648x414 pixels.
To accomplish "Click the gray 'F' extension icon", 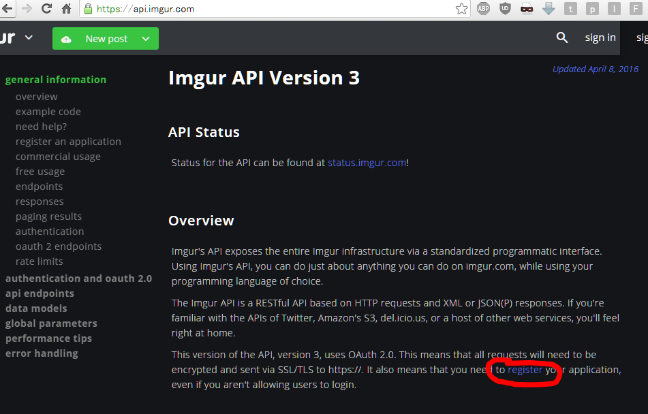I will (636, 9).
